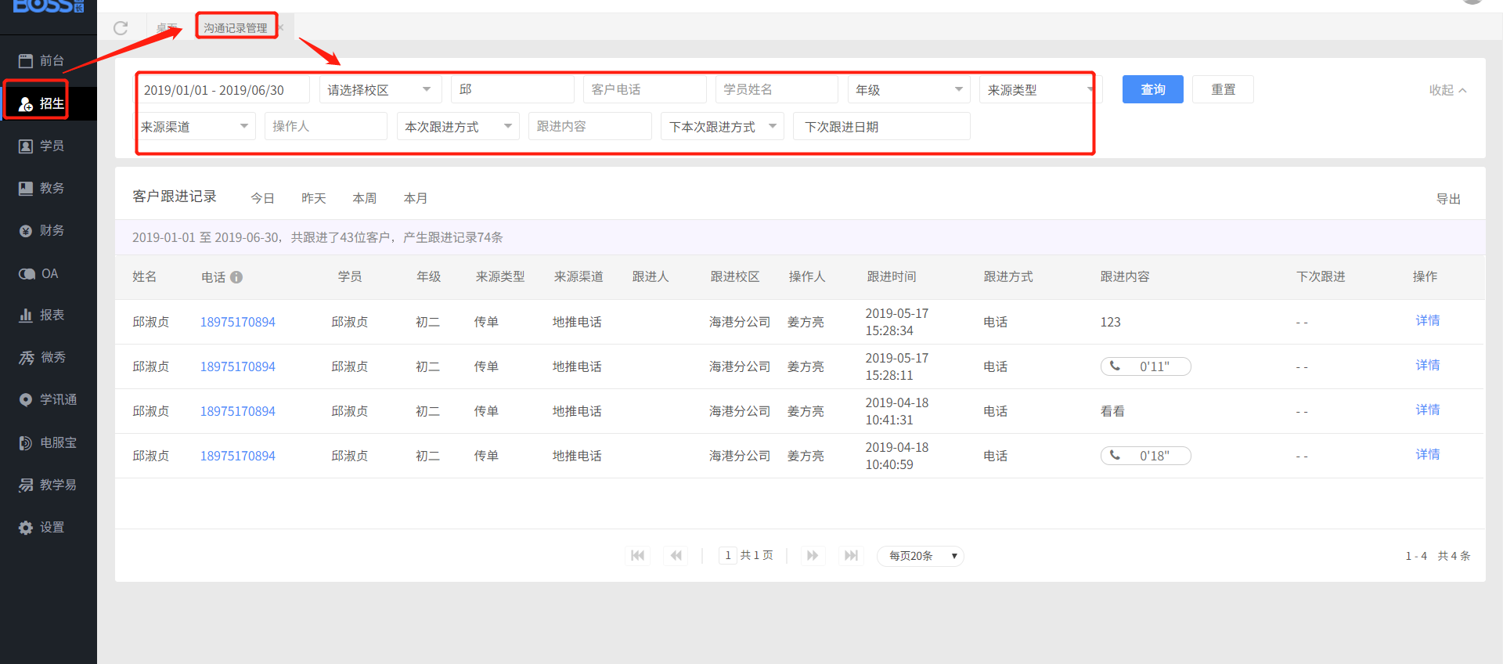Expand the 本次跟进方式 dropdown

click(x=459, y=126)
